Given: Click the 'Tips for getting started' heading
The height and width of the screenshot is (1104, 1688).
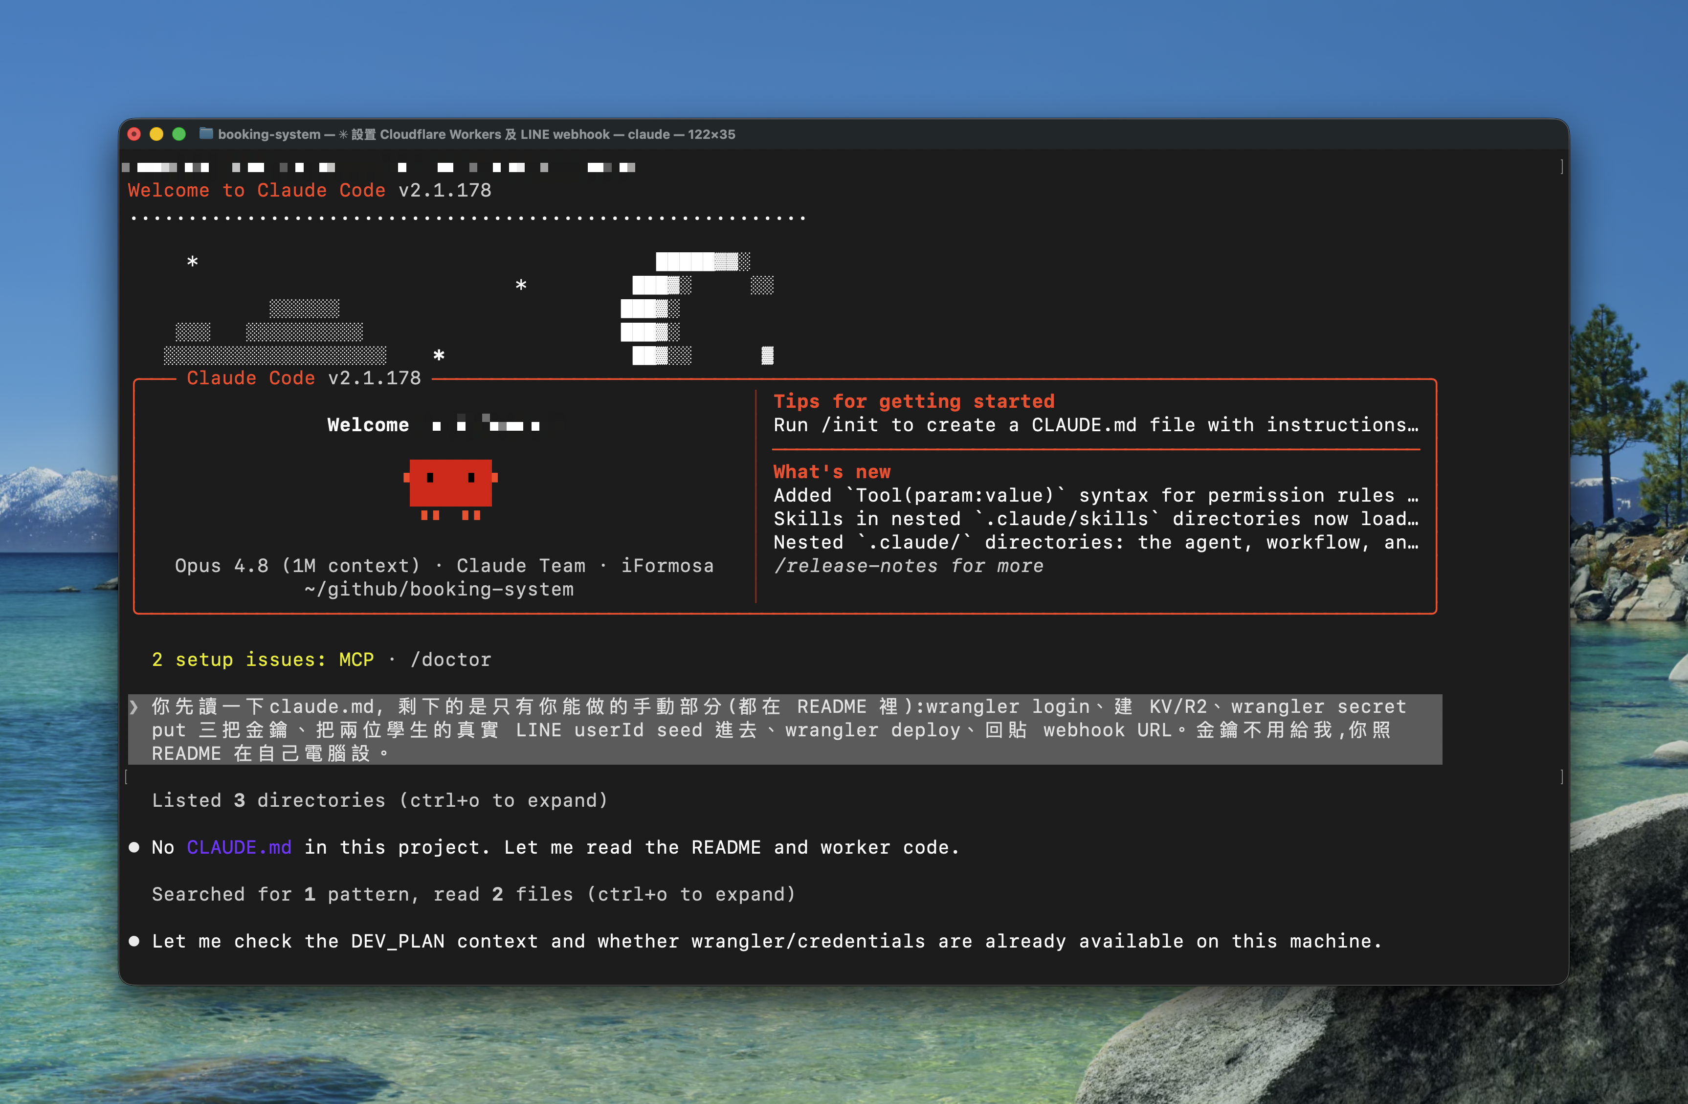Looking at the screenshot, I should click(913, 401).
